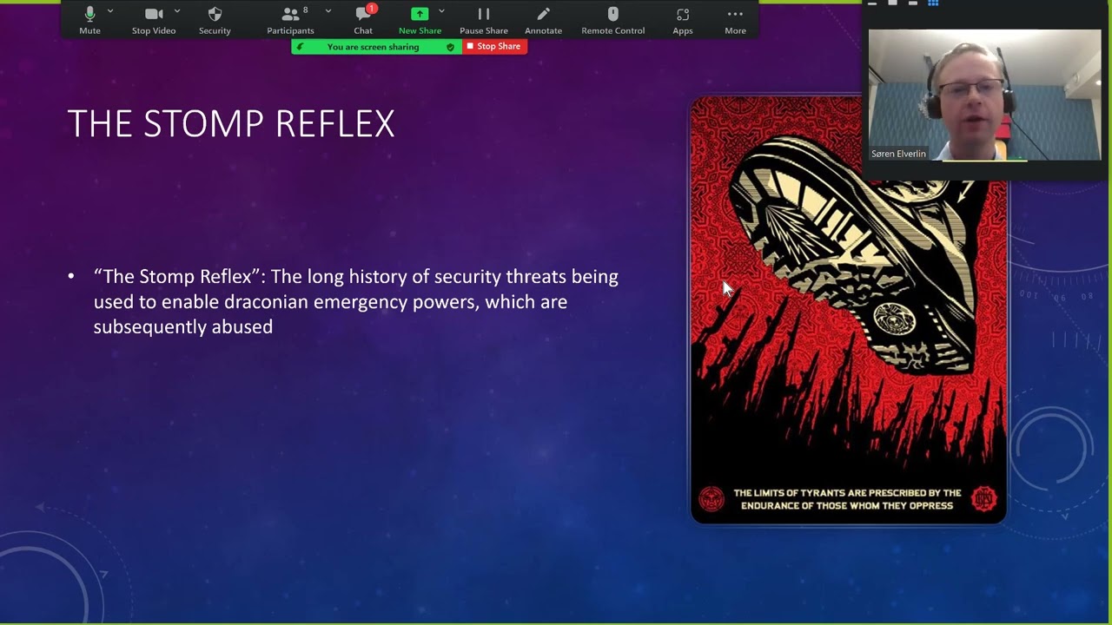The height and width of the screenshot is (625, 1112).
Task: Click the bullet text about security threats
Action: (356, 301)
